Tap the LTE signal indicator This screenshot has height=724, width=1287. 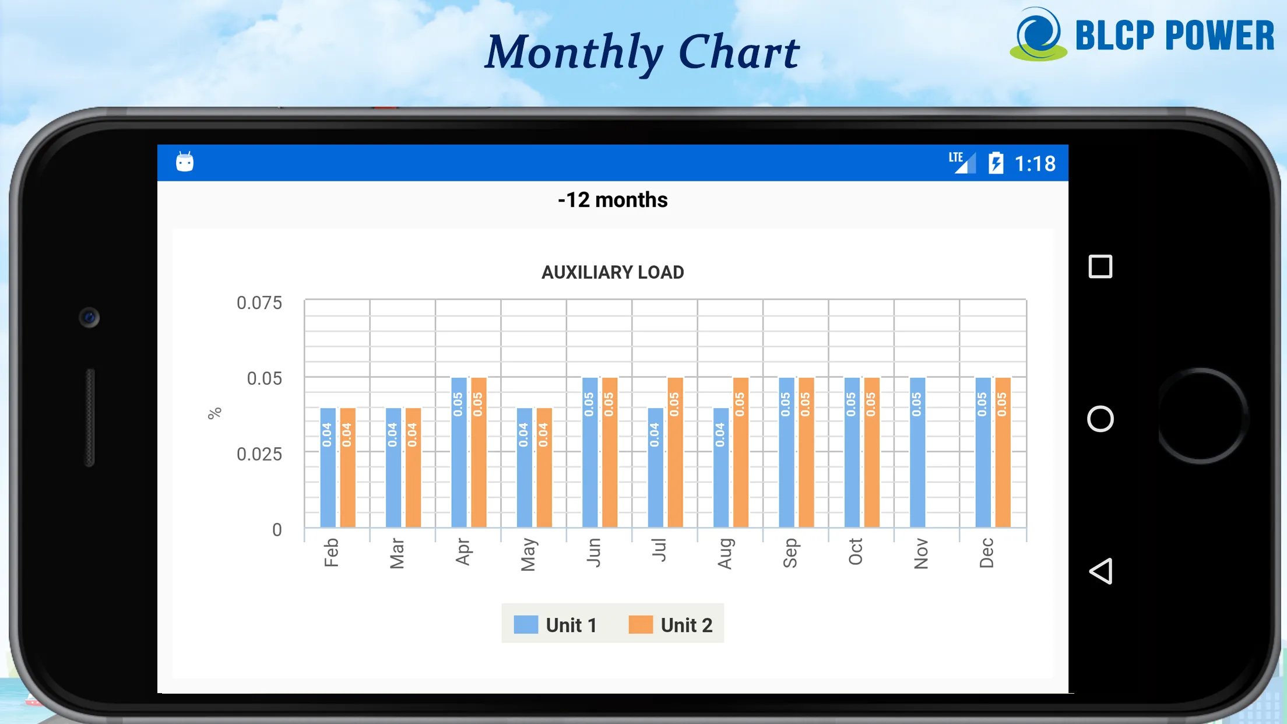[961, 163]
